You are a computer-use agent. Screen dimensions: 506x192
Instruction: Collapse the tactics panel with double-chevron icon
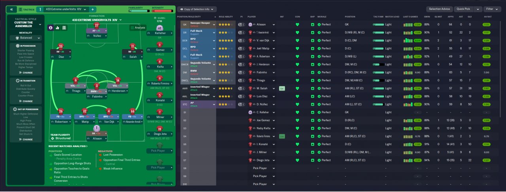click(11, 9)
